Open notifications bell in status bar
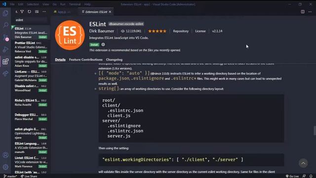 pos(311,176)
